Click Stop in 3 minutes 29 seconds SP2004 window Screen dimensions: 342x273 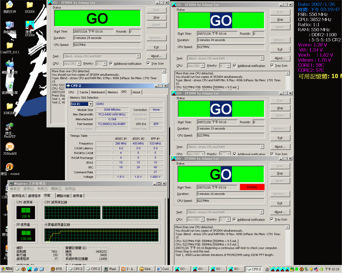point(156,18)
